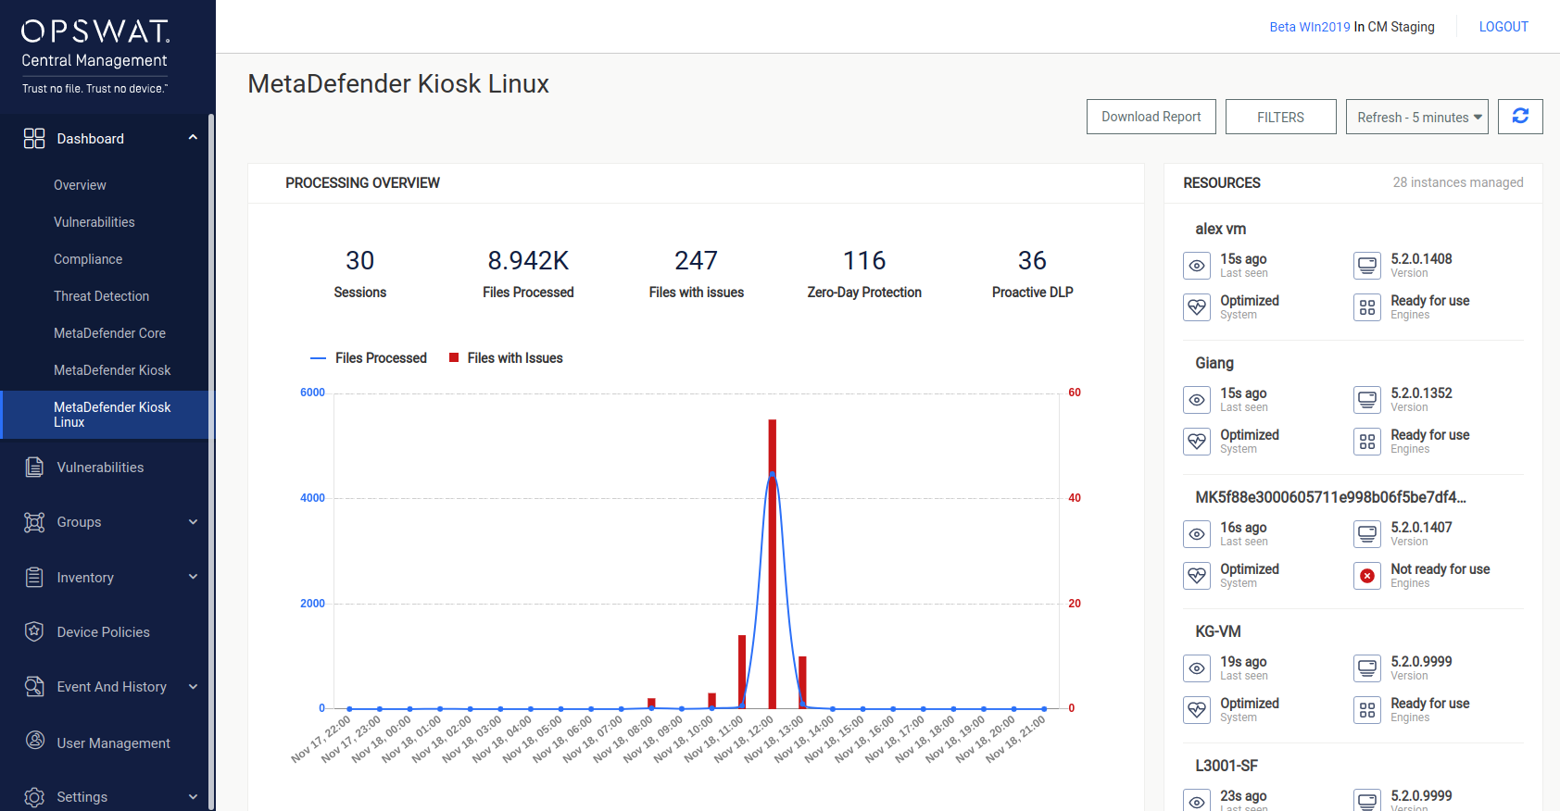Expand the Settings menu chevron

click(193, 797)
